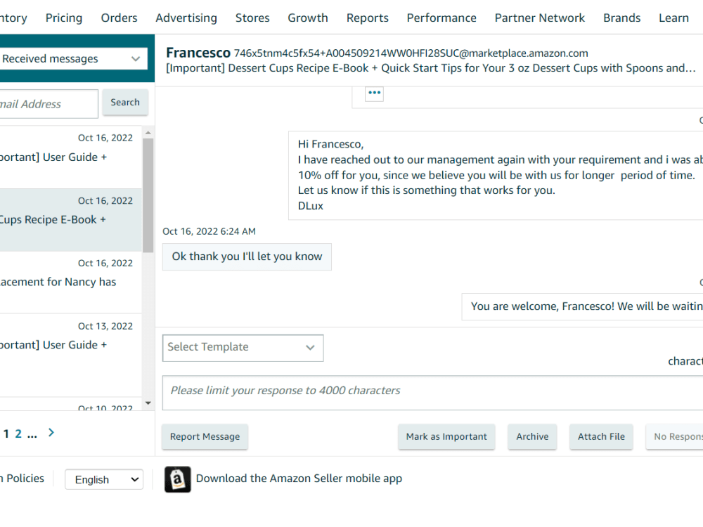Viewport: 703px width, 527px height.
Task: Click the message list scroll down arrow
Action: pyautogui.click(x=148, y=403)
